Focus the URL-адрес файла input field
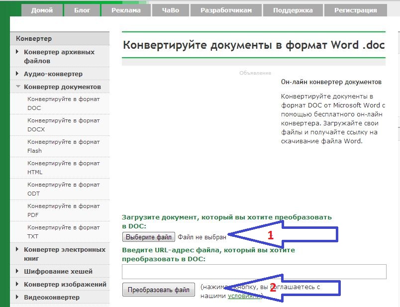 [254, 272]
